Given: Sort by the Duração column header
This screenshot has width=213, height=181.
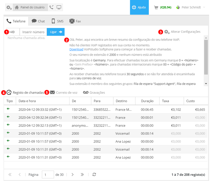Looking at the screenshot, I should click(x=147, y=101).
